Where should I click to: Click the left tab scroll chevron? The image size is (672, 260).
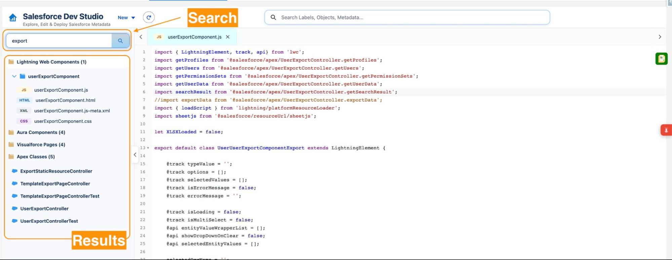point(141,37)
